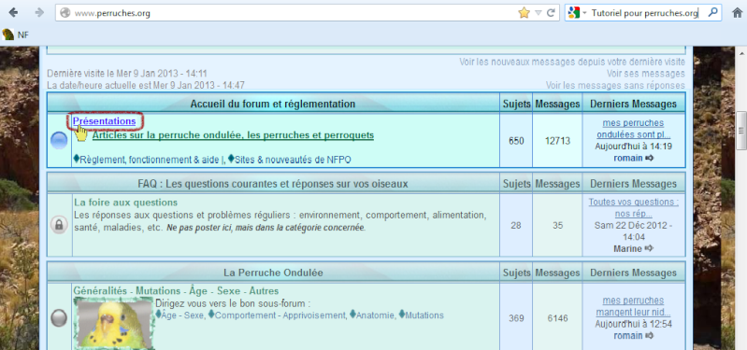Bookmark this page with the star icon
747x350 pixels.
tap(524, 13)
